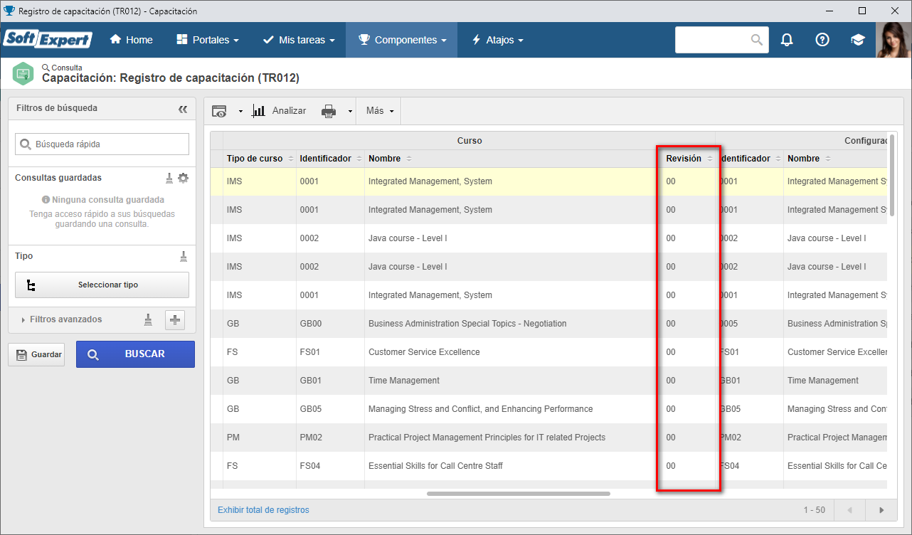Go to Home
This screenshot has width=912, height=535.
[132, 40]
